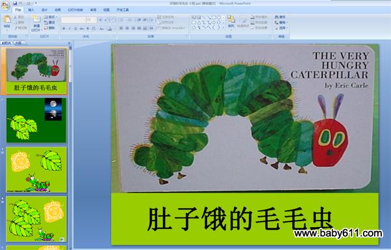The height and width of the screenshot is (250, 391).
Task: Click the Find (查找) button
Action: (x=281, y=17)
